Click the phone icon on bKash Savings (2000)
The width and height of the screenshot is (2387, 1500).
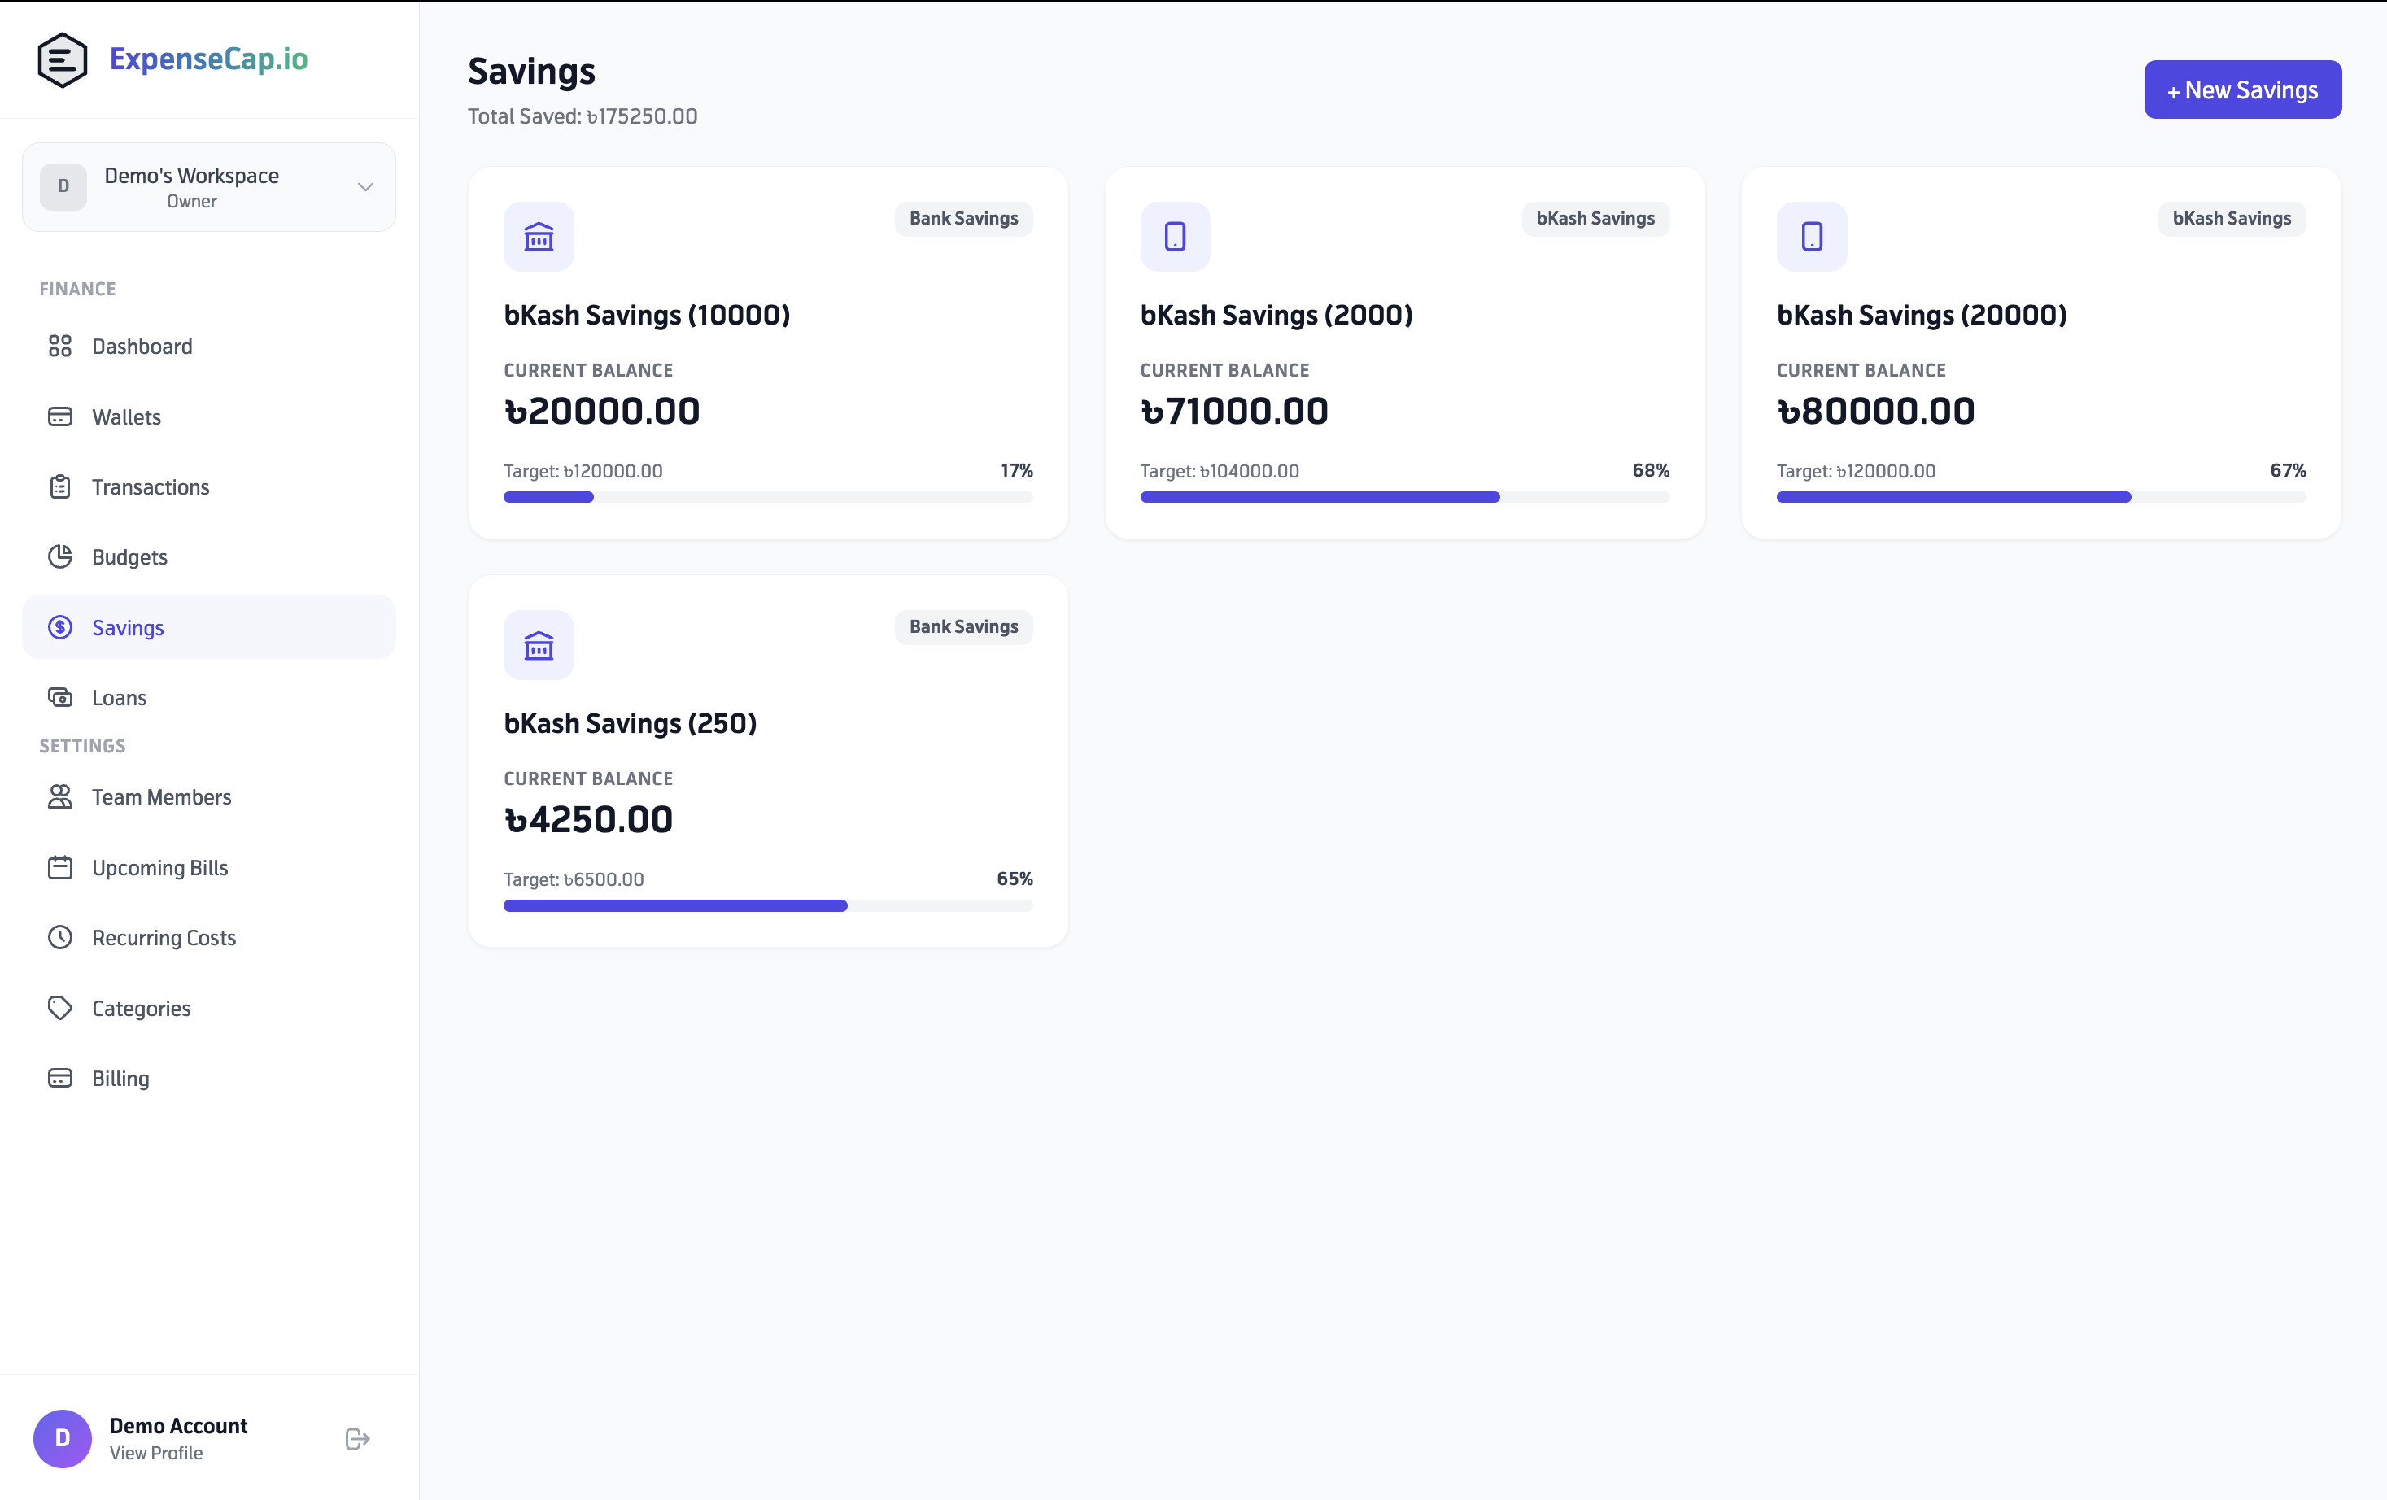(x=1175, y=237)
